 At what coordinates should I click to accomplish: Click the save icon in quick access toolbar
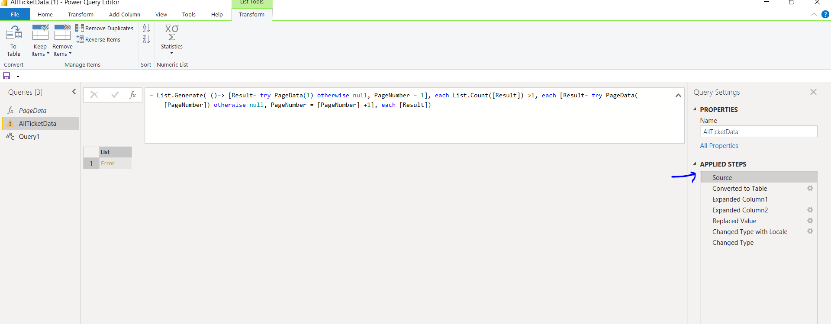click(x=6, y=76)
